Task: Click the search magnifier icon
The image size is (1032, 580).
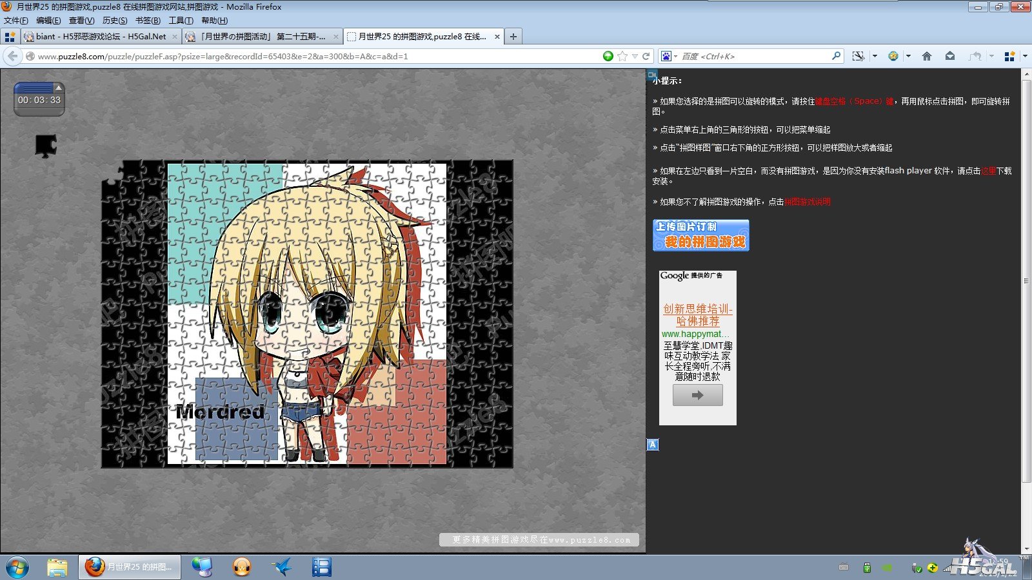Action: coord(836,56)
